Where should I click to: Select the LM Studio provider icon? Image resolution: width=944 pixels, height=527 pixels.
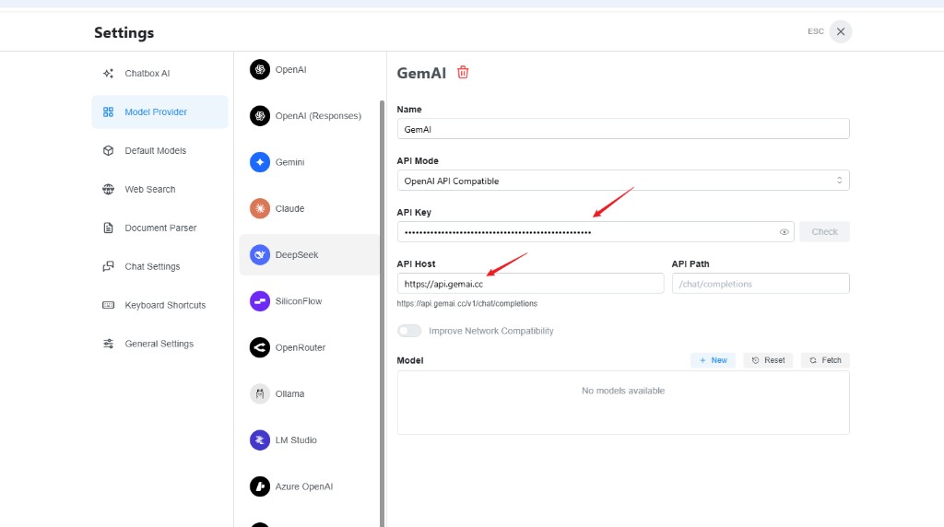click(x=260, y=440)
